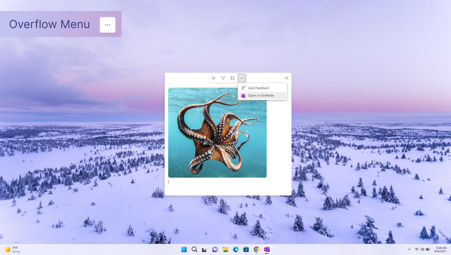Open File Explorer from the taskbar

click(x=225, y=250)
